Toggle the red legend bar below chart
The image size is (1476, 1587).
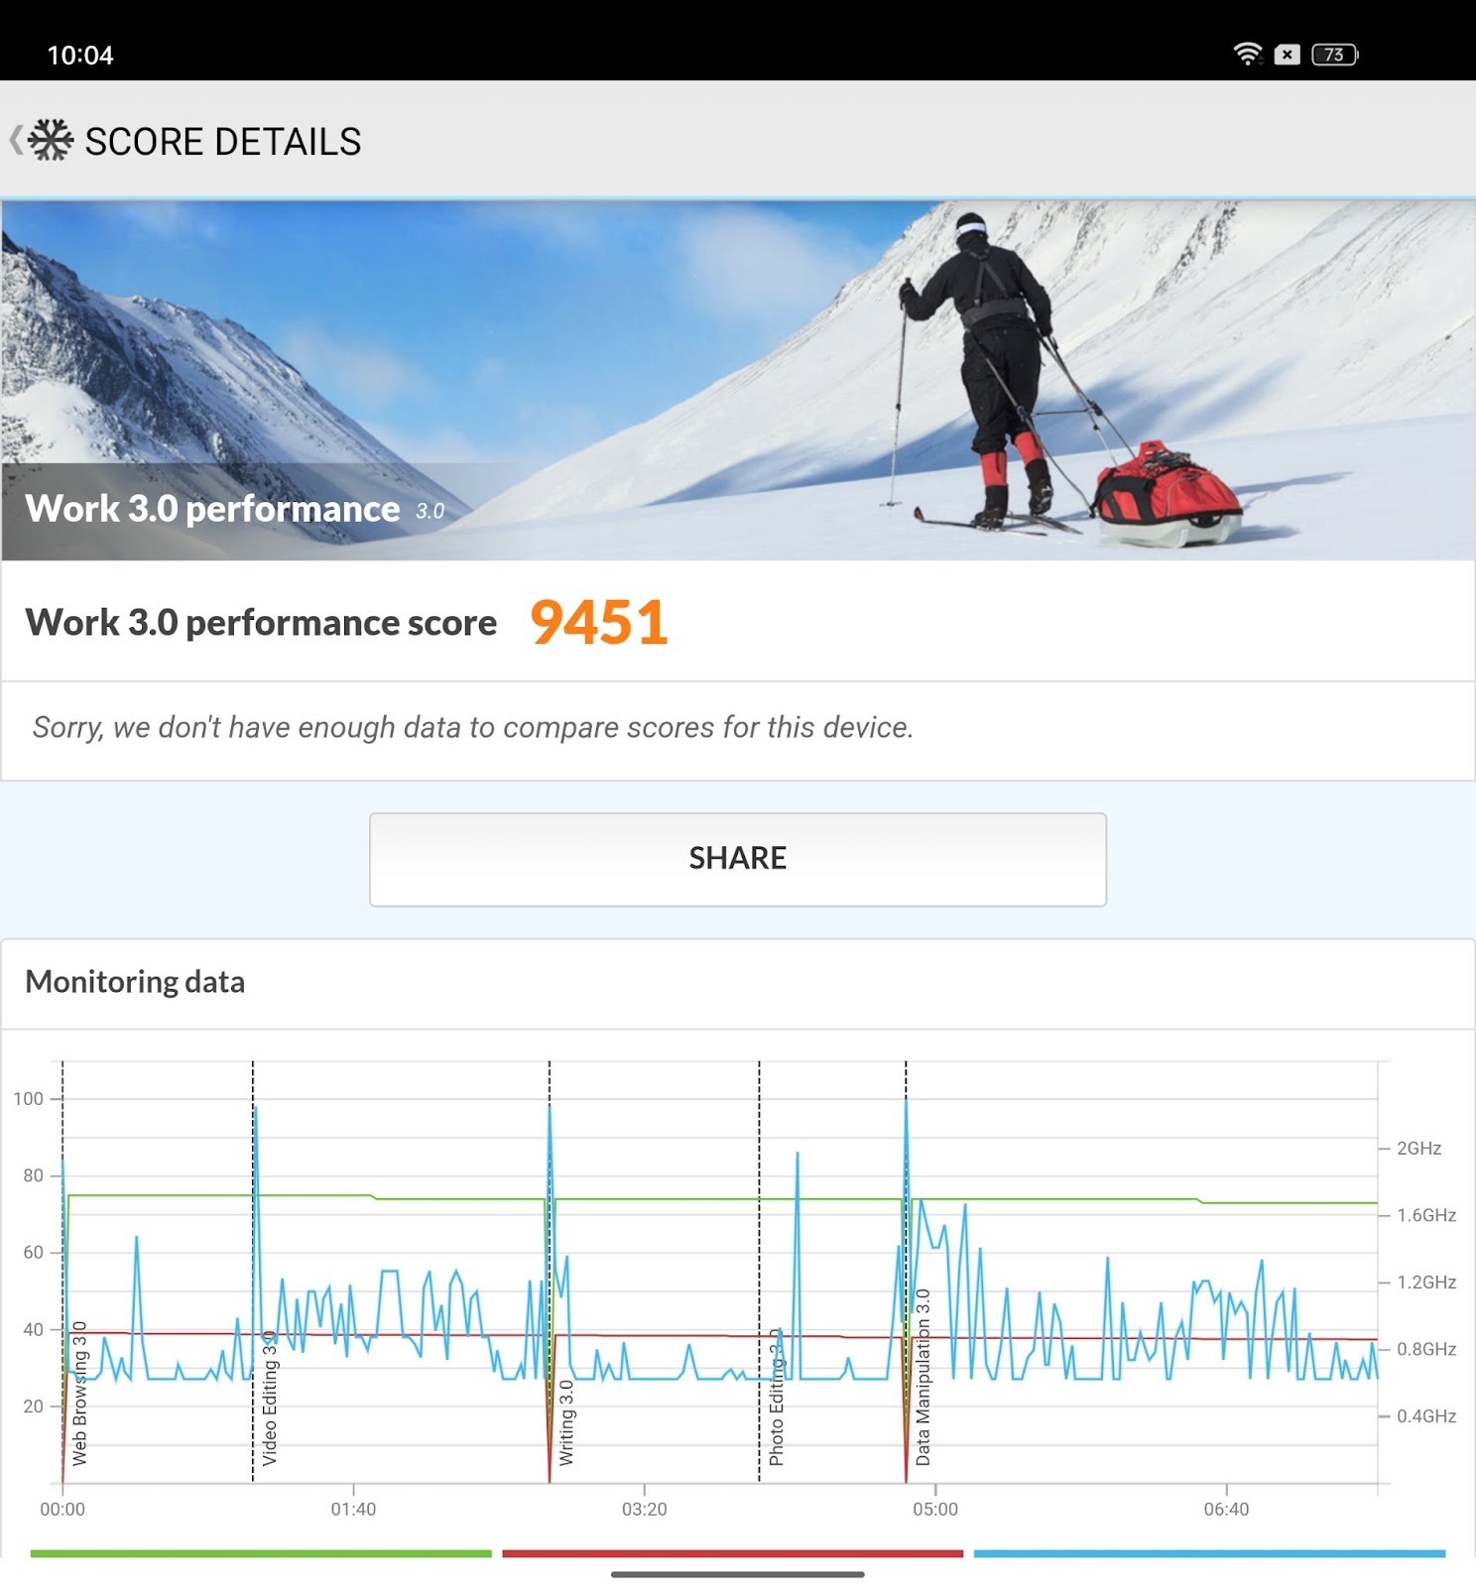point(733,1553)
